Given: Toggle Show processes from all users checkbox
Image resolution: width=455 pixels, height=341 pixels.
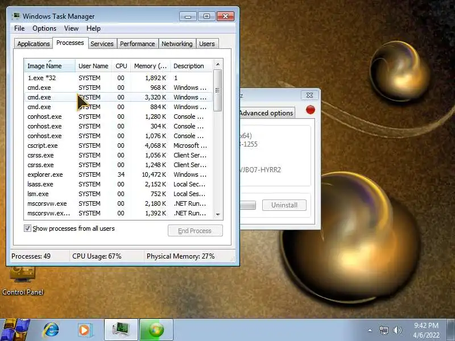Looking at the screenshot, I should (27, 228).
